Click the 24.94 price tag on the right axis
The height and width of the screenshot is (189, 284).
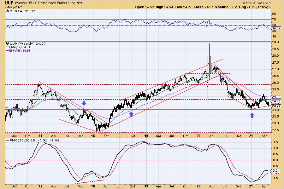[x=276, y=97]
